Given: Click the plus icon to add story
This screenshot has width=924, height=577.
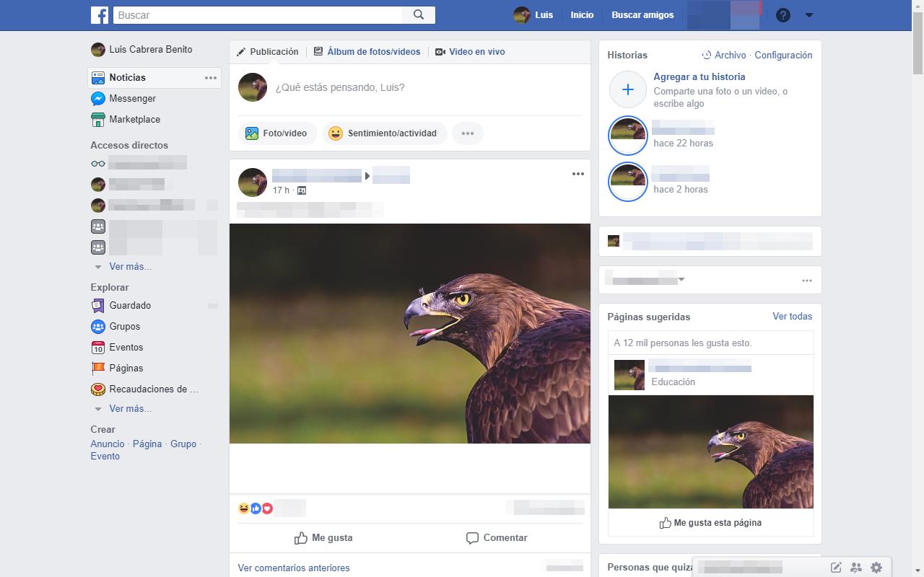Looking at the screenshot, I should [627, 89].
